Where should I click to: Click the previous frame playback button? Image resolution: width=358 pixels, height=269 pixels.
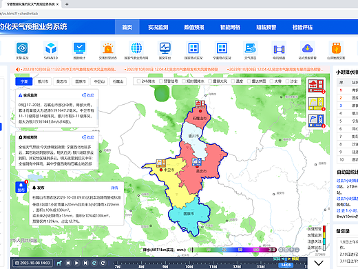68,263
